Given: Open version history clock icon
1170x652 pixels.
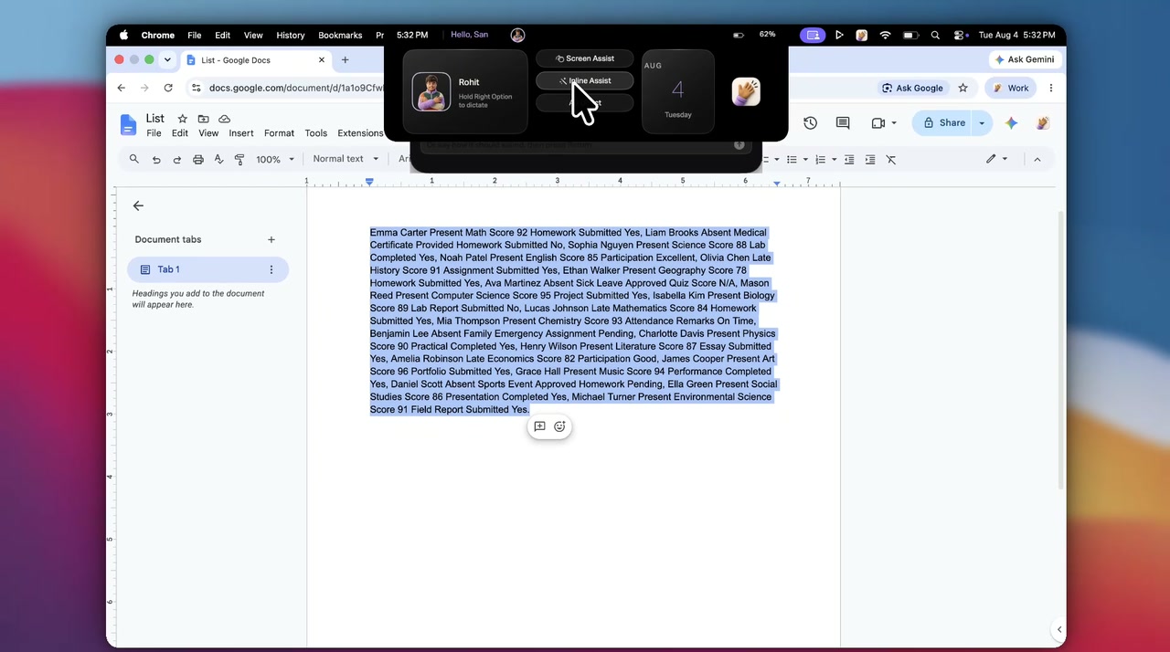Looking at the screenshot, I should (x=810, y=123).
